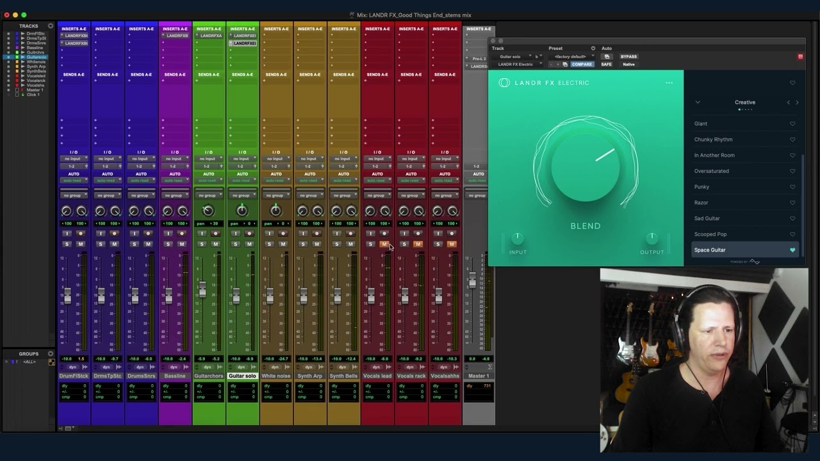Unmute the Vocals lead track

pos(384,244)
